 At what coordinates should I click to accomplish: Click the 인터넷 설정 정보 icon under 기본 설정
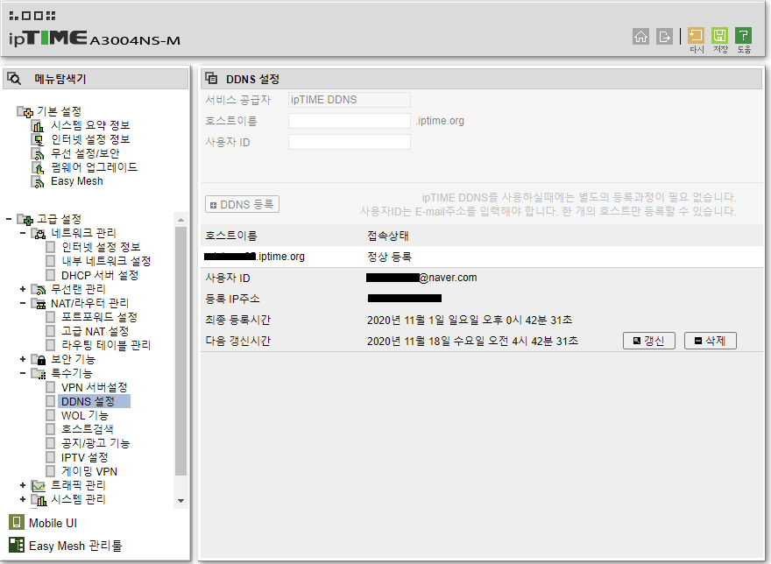(x=38, y=139)
